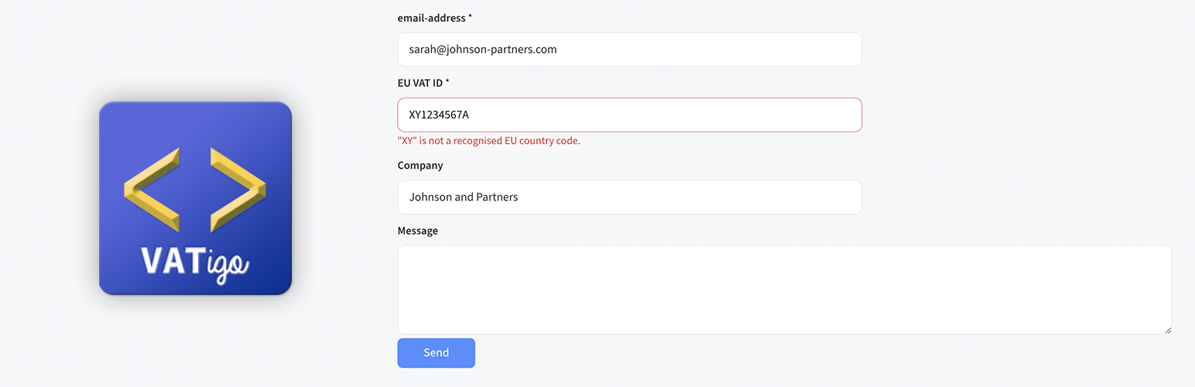Click the EU VAT ID field label
Image resolution: width=1195 pixels, height=387 pixels.
click(419, 83)
